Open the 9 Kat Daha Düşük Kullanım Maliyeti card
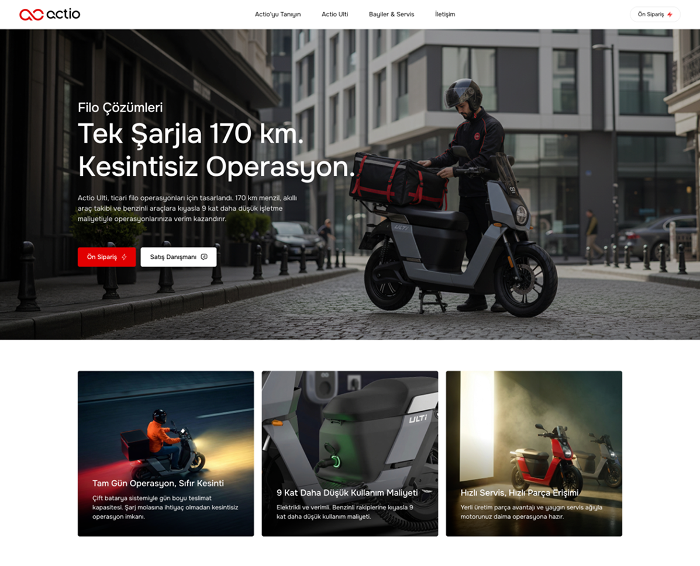 (x=350, y=454)
